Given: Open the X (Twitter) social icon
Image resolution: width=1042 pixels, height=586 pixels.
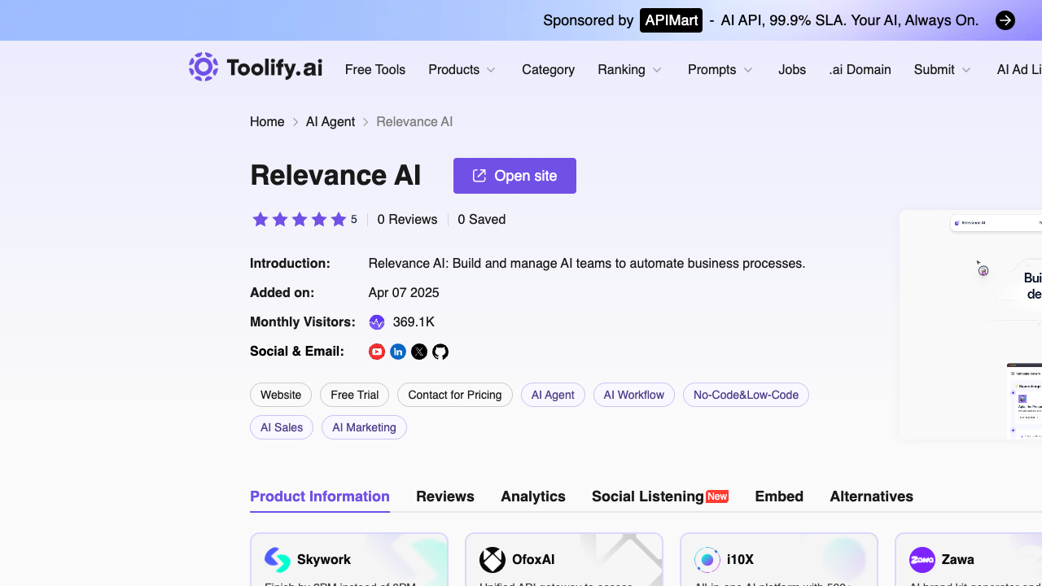Looking at the screenshot, I should point(419,352).
